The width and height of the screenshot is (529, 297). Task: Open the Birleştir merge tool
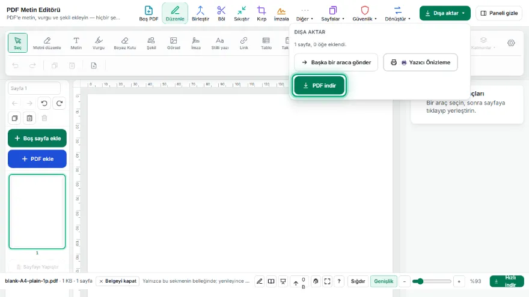point(200,13)
